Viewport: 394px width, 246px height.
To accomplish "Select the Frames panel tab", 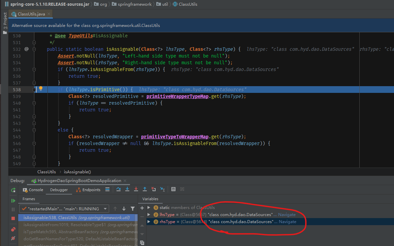I will (x=29, y=199).
